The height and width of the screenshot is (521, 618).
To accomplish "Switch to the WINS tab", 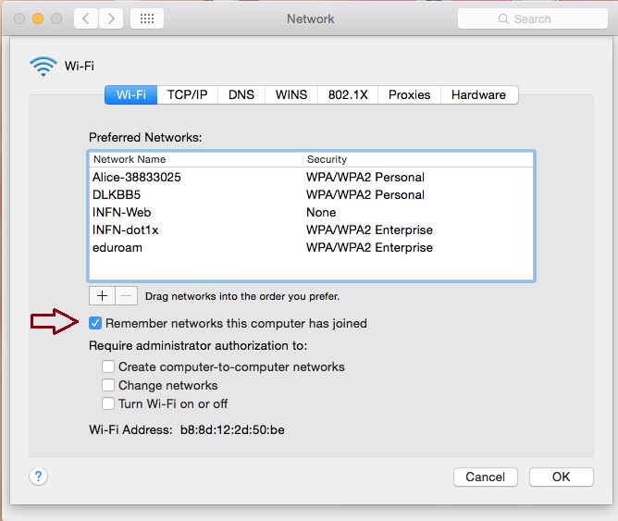I will [x=291, y=95].
